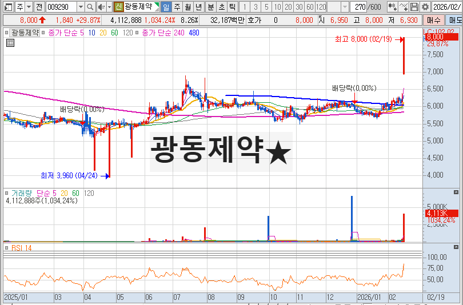Image resolution: width=463 pixels, height=305 pixels.
Task: Click the 호가 quote label
Action: point(254,21)
